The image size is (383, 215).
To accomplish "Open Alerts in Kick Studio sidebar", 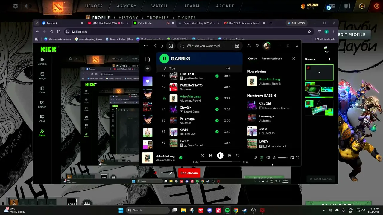I will point(42,133).
